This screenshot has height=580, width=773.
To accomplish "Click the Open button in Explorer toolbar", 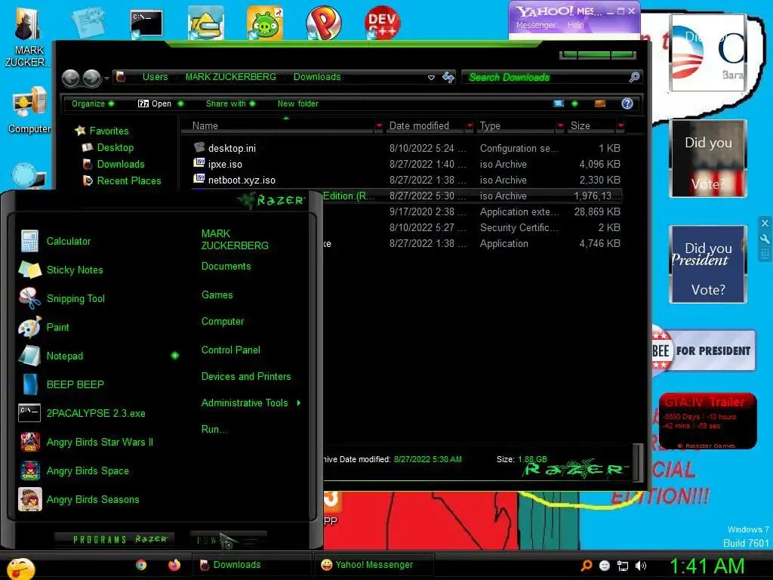I will pos(155,103).
